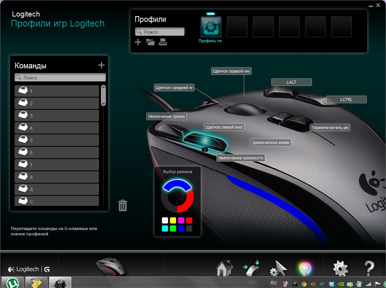Open the lighting settings bulb icon

[x=305, y=268]
